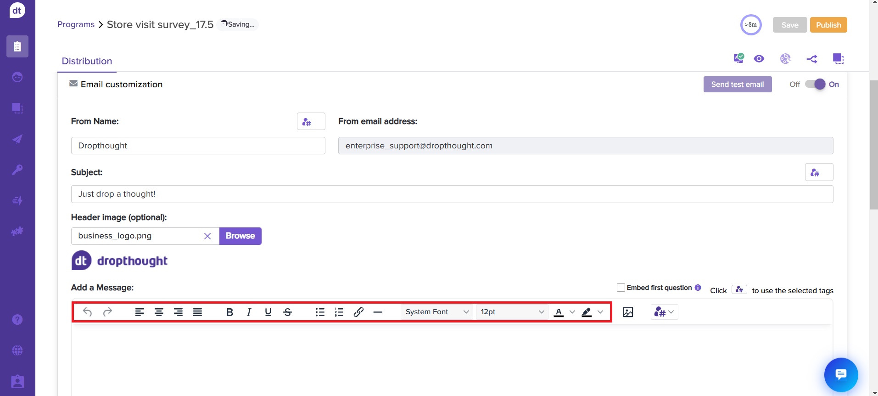This screenshot has width=878, height=396.
Task: Check the Embed first question checkbox
Action: [621, 288]
